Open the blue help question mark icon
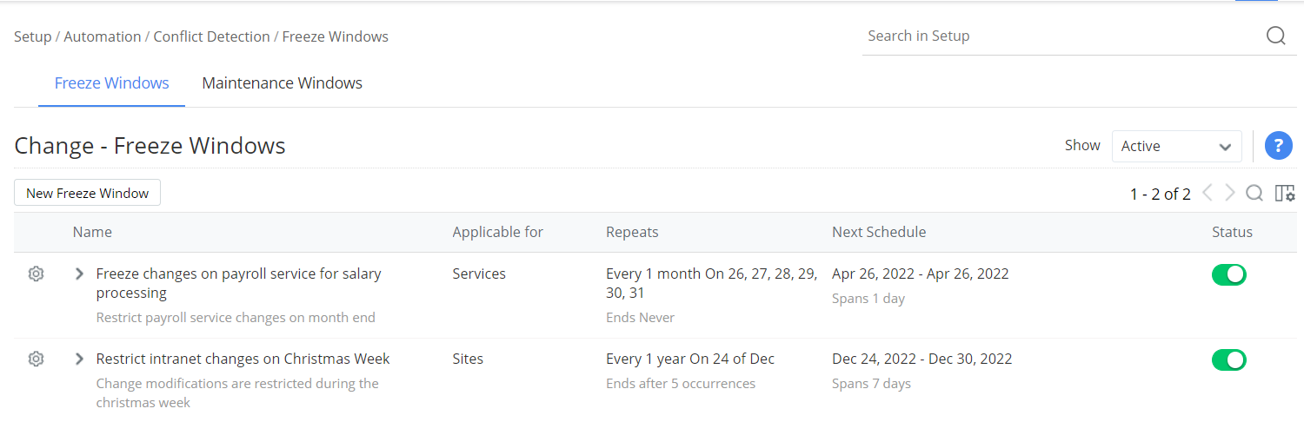Image resolution: width=1304 pixels, height=422 pixels. pyautogui.click(x=1278, y=146)
